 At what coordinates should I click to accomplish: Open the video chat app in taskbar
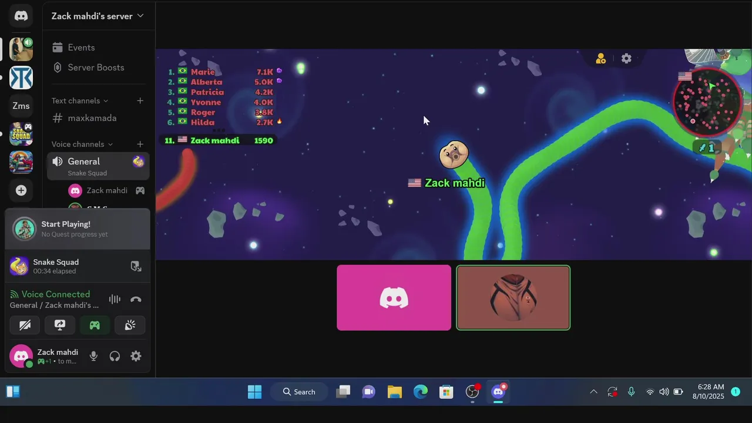tap(369, 392)
